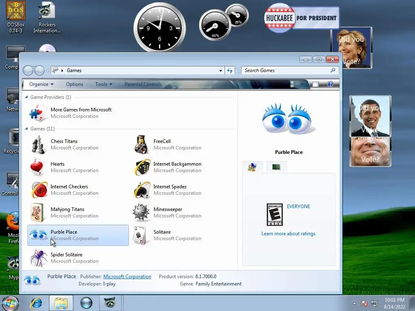Click the large Purble Place preview image

(x=289, y=119)
